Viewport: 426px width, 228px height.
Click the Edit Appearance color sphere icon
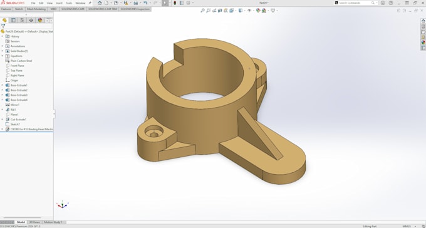pyautogui.click(x=258, y=10)
